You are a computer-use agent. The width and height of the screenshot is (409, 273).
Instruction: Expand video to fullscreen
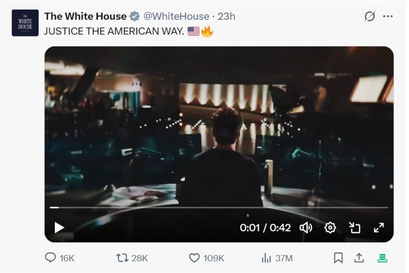pyautogui.click(x=379, y=228)
